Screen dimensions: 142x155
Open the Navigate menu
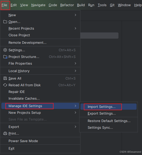tap(38, 5)
